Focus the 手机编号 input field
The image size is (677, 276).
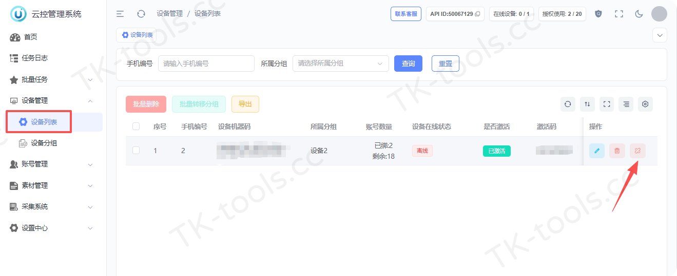pos(206,63)
